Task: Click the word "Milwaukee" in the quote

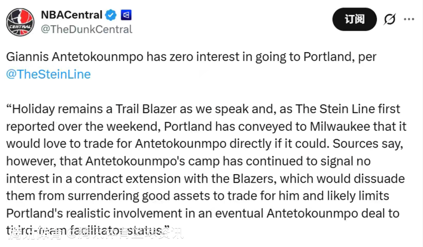Action: (341, 126)
